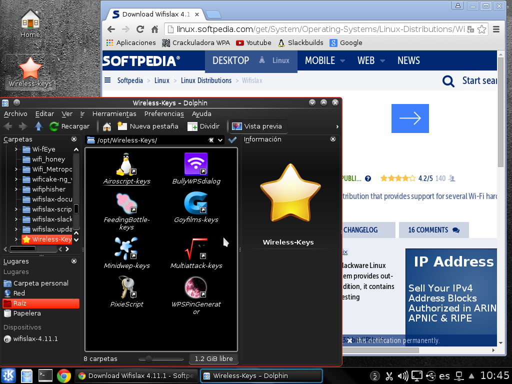Expand the Wi-fEye folder in tree
Image resolution: width=512 pixels, height=384 pixels.
coord(16,149)
